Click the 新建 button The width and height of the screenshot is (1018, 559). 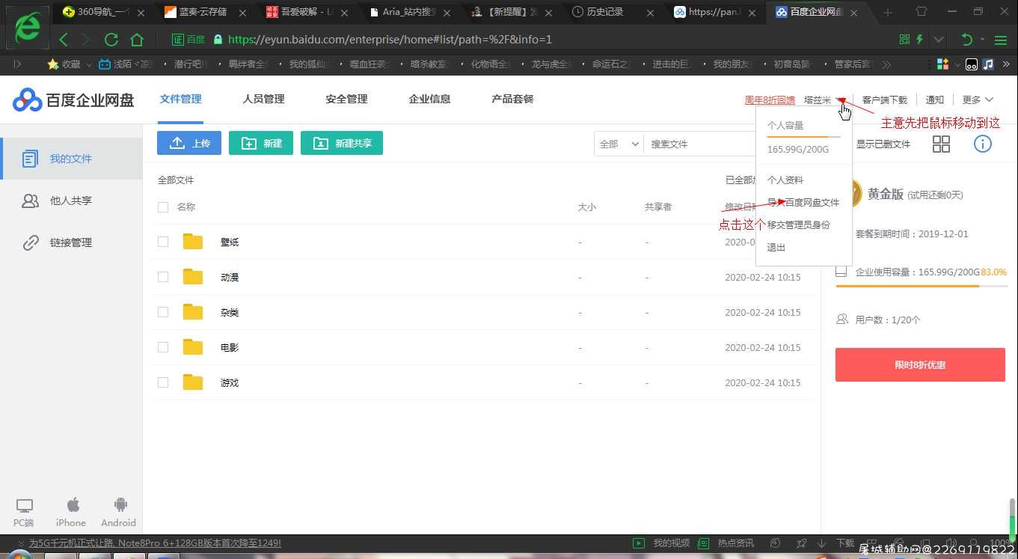pyautogui.click(x=261, y=143)
